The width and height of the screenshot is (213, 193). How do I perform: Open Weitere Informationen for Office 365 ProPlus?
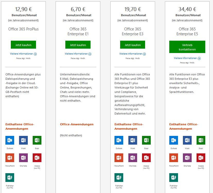point(23,54)
